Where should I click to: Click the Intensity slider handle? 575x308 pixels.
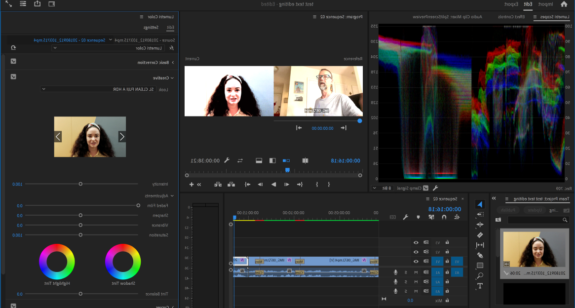pyautogui.click(x=80, y=184)
